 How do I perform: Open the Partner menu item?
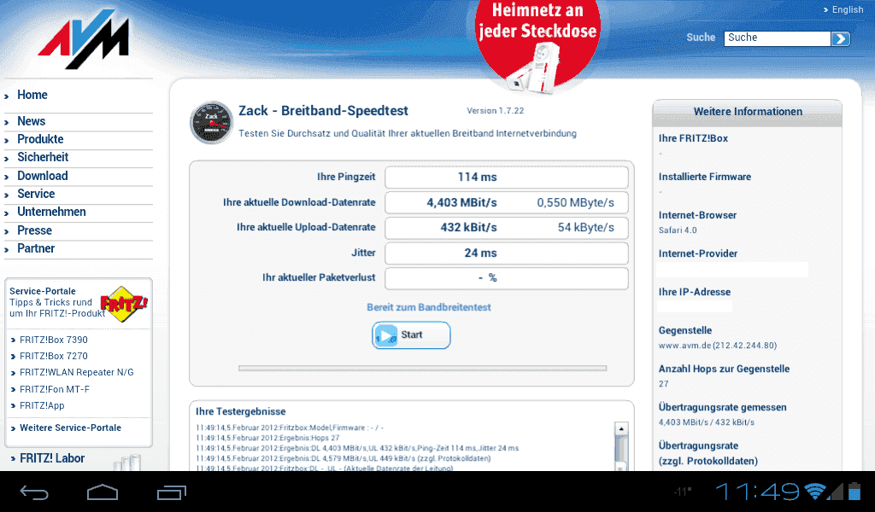tap(36, 248)
